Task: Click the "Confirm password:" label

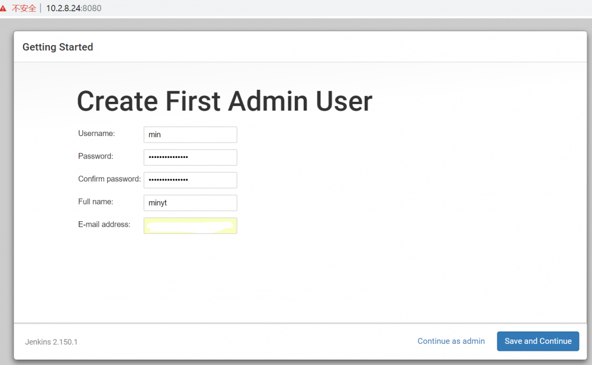Action: [x=110, y=179]
